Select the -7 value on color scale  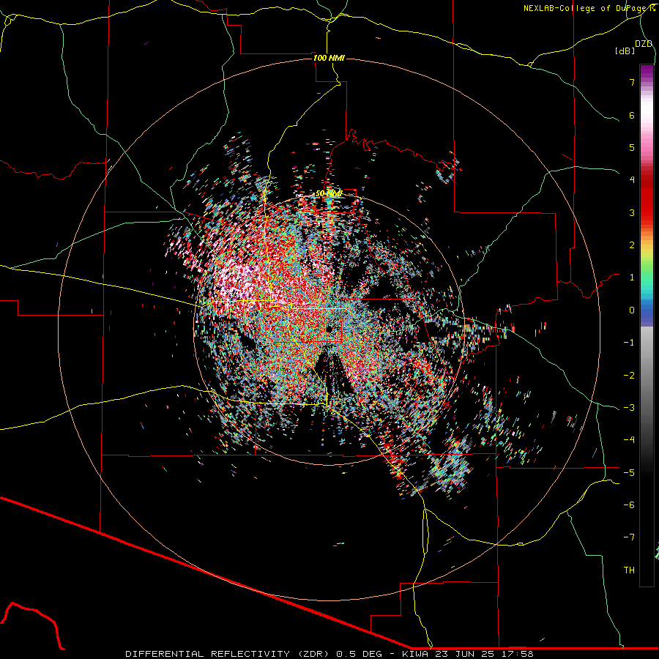(629, 537)
